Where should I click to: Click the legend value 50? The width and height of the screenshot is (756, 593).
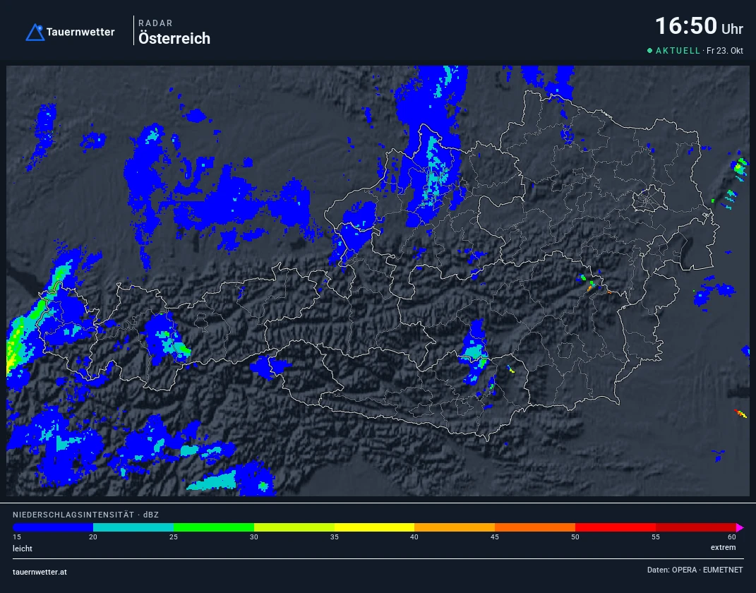click(575, 537)
